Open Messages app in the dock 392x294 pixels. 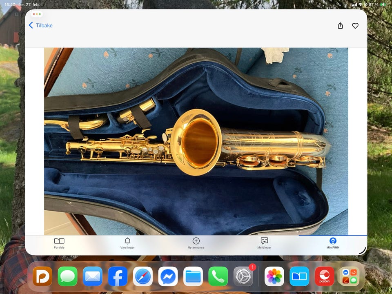[67, 276]
